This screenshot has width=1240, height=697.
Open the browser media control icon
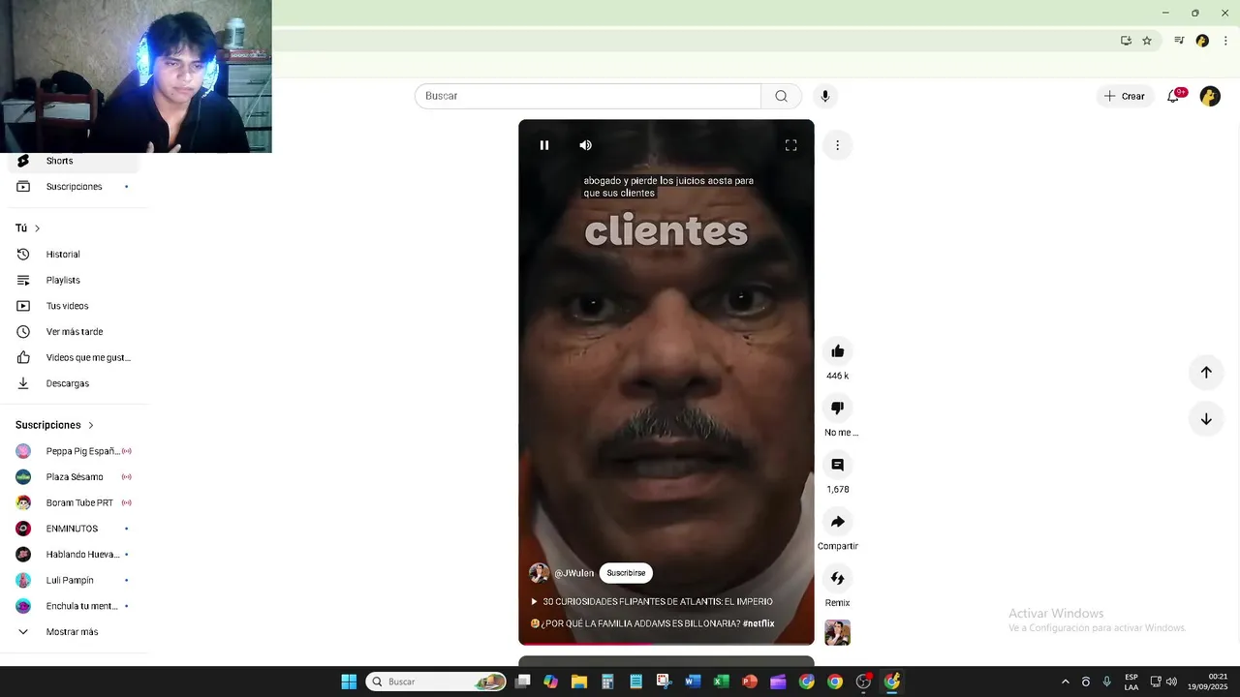click(x=1179, y=41)
